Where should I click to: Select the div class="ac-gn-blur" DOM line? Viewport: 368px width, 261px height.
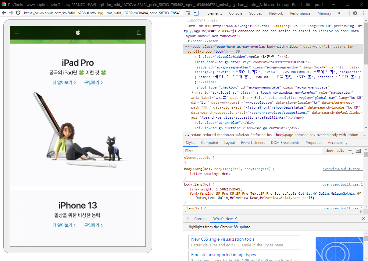[225, 123]
